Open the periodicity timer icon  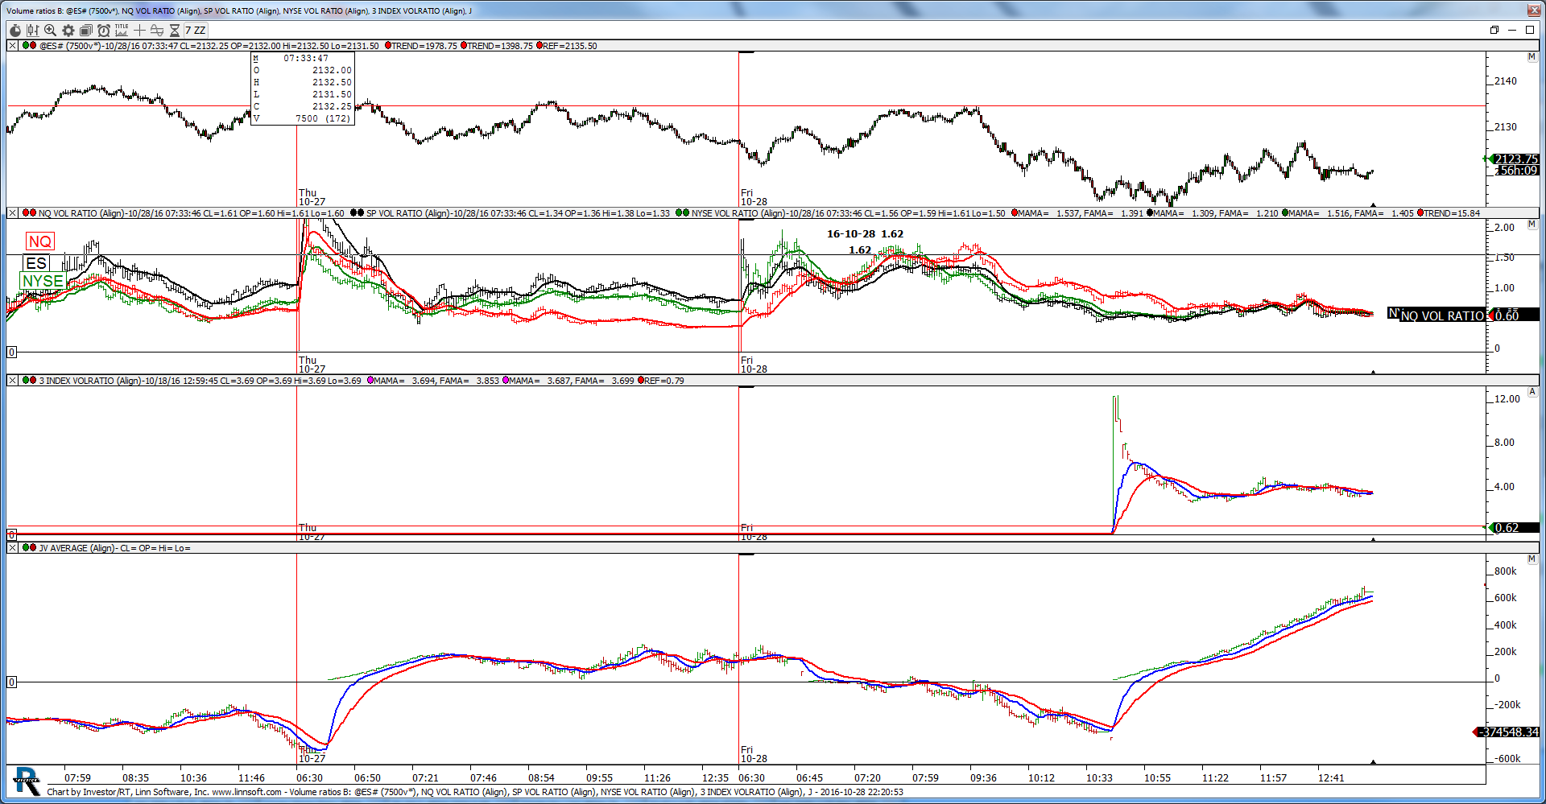point(15,31)
